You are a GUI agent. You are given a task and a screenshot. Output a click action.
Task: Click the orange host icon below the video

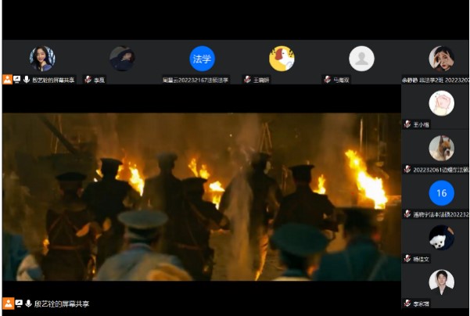point(7,303)
